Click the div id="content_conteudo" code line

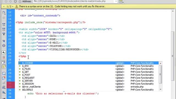coord(40,16)
